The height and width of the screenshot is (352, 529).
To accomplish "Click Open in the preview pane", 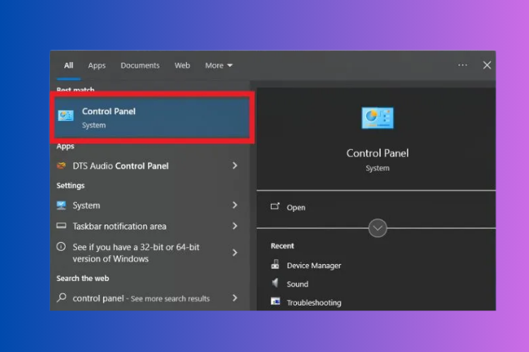I will 296,208.
